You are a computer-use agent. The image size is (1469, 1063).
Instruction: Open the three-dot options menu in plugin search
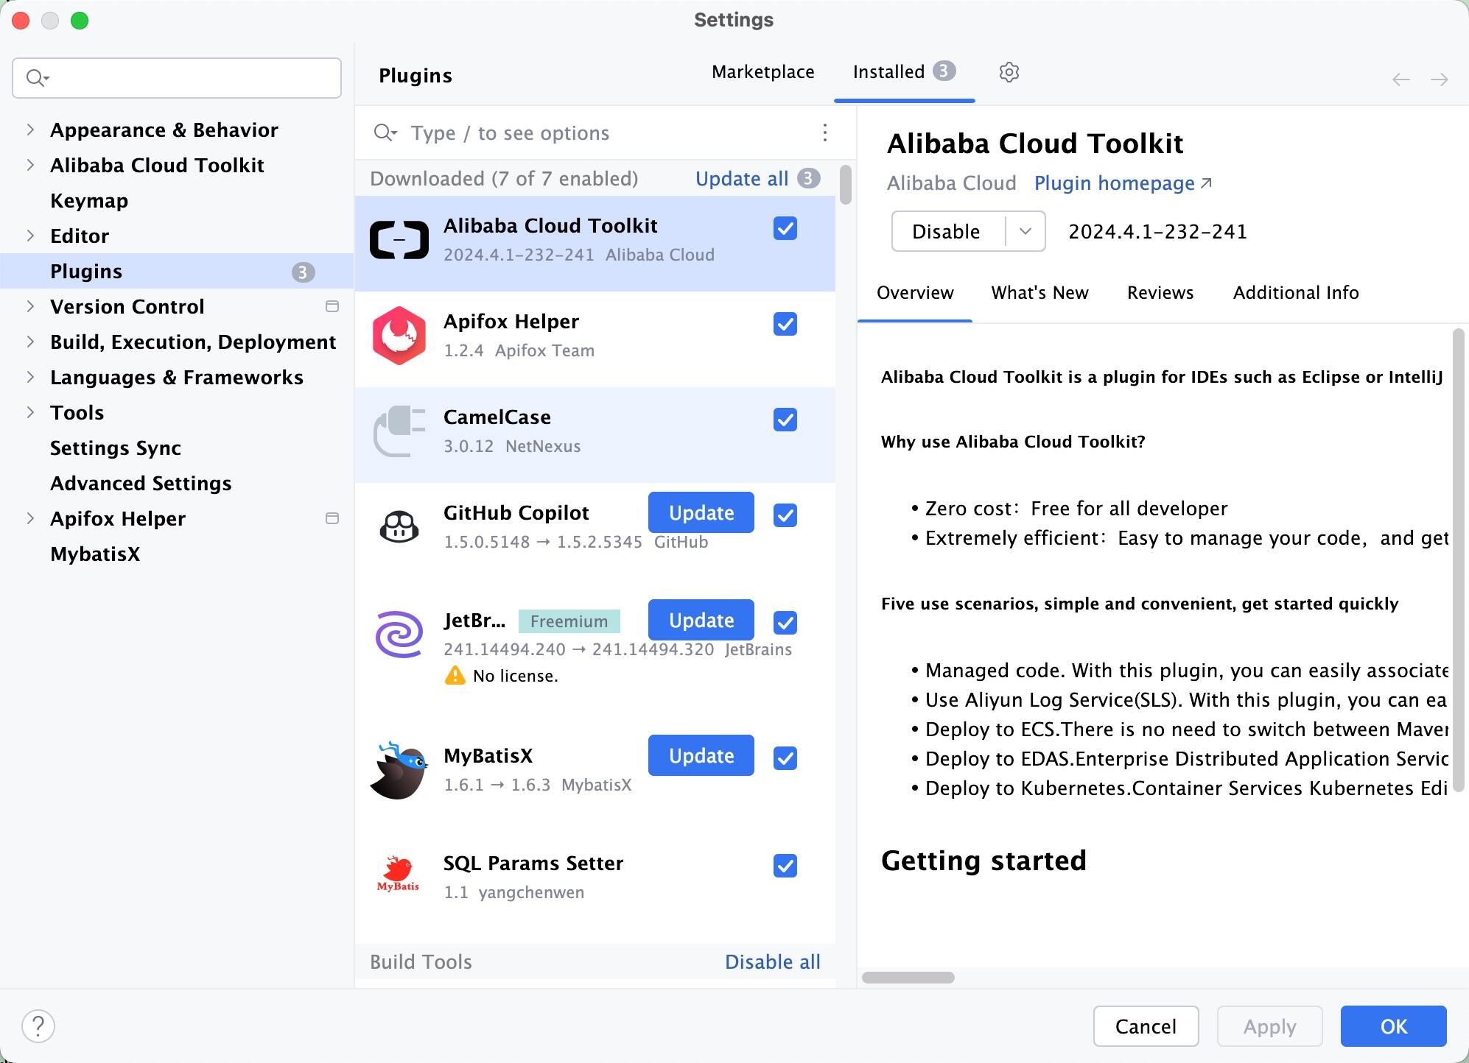click(824, 133)
